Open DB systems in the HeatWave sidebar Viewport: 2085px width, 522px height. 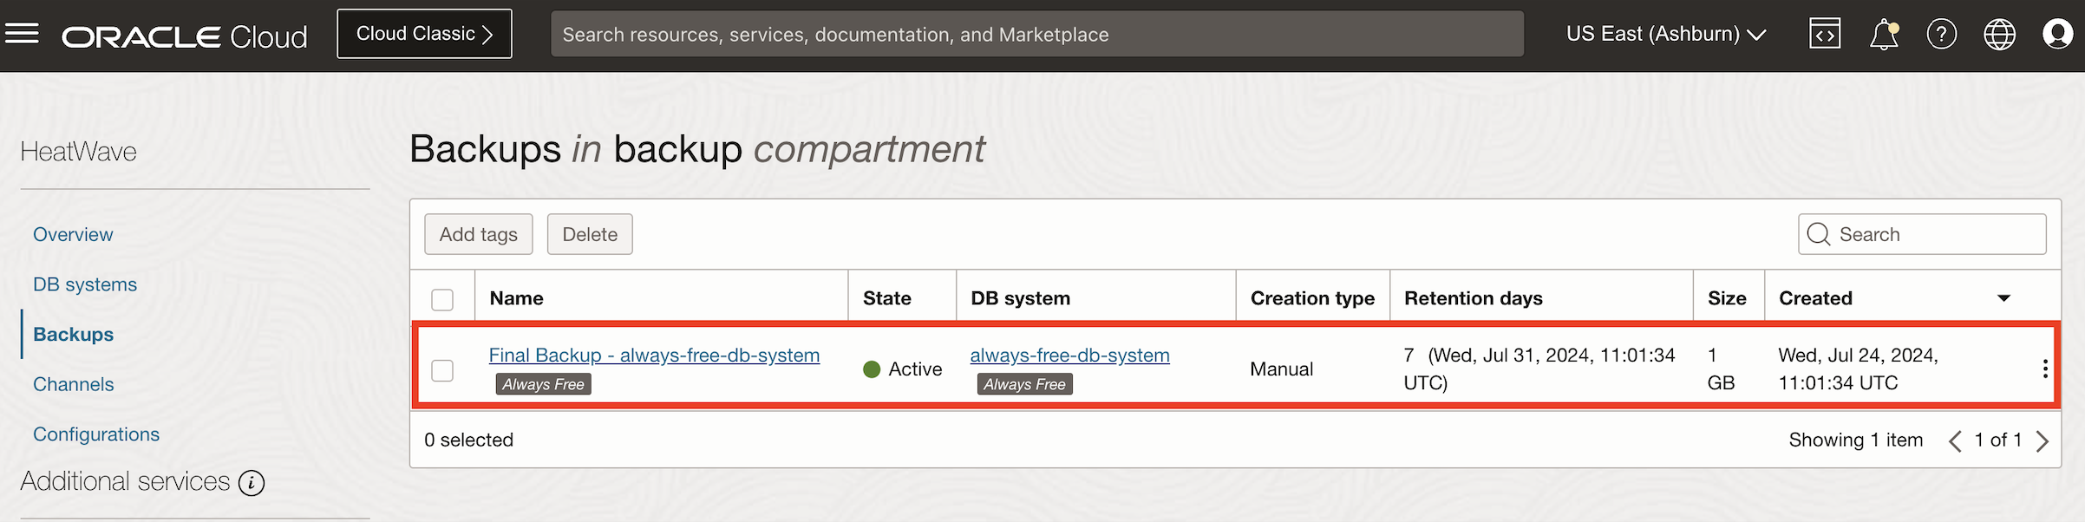(85, 284)
